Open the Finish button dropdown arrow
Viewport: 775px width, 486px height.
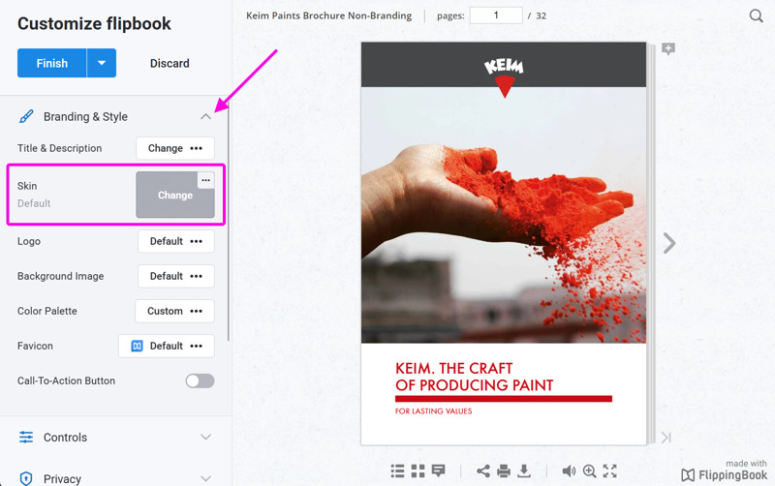tap(102, 63)
